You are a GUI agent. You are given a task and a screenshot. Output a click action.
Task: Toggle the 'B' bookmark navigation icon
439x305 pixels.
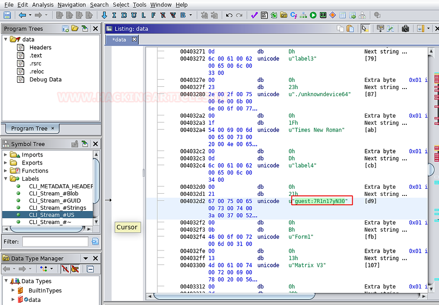tap(183, 15)
